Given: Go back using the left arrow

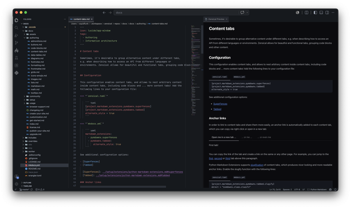Looking at the screenshot, I should (x=104, y=12).
